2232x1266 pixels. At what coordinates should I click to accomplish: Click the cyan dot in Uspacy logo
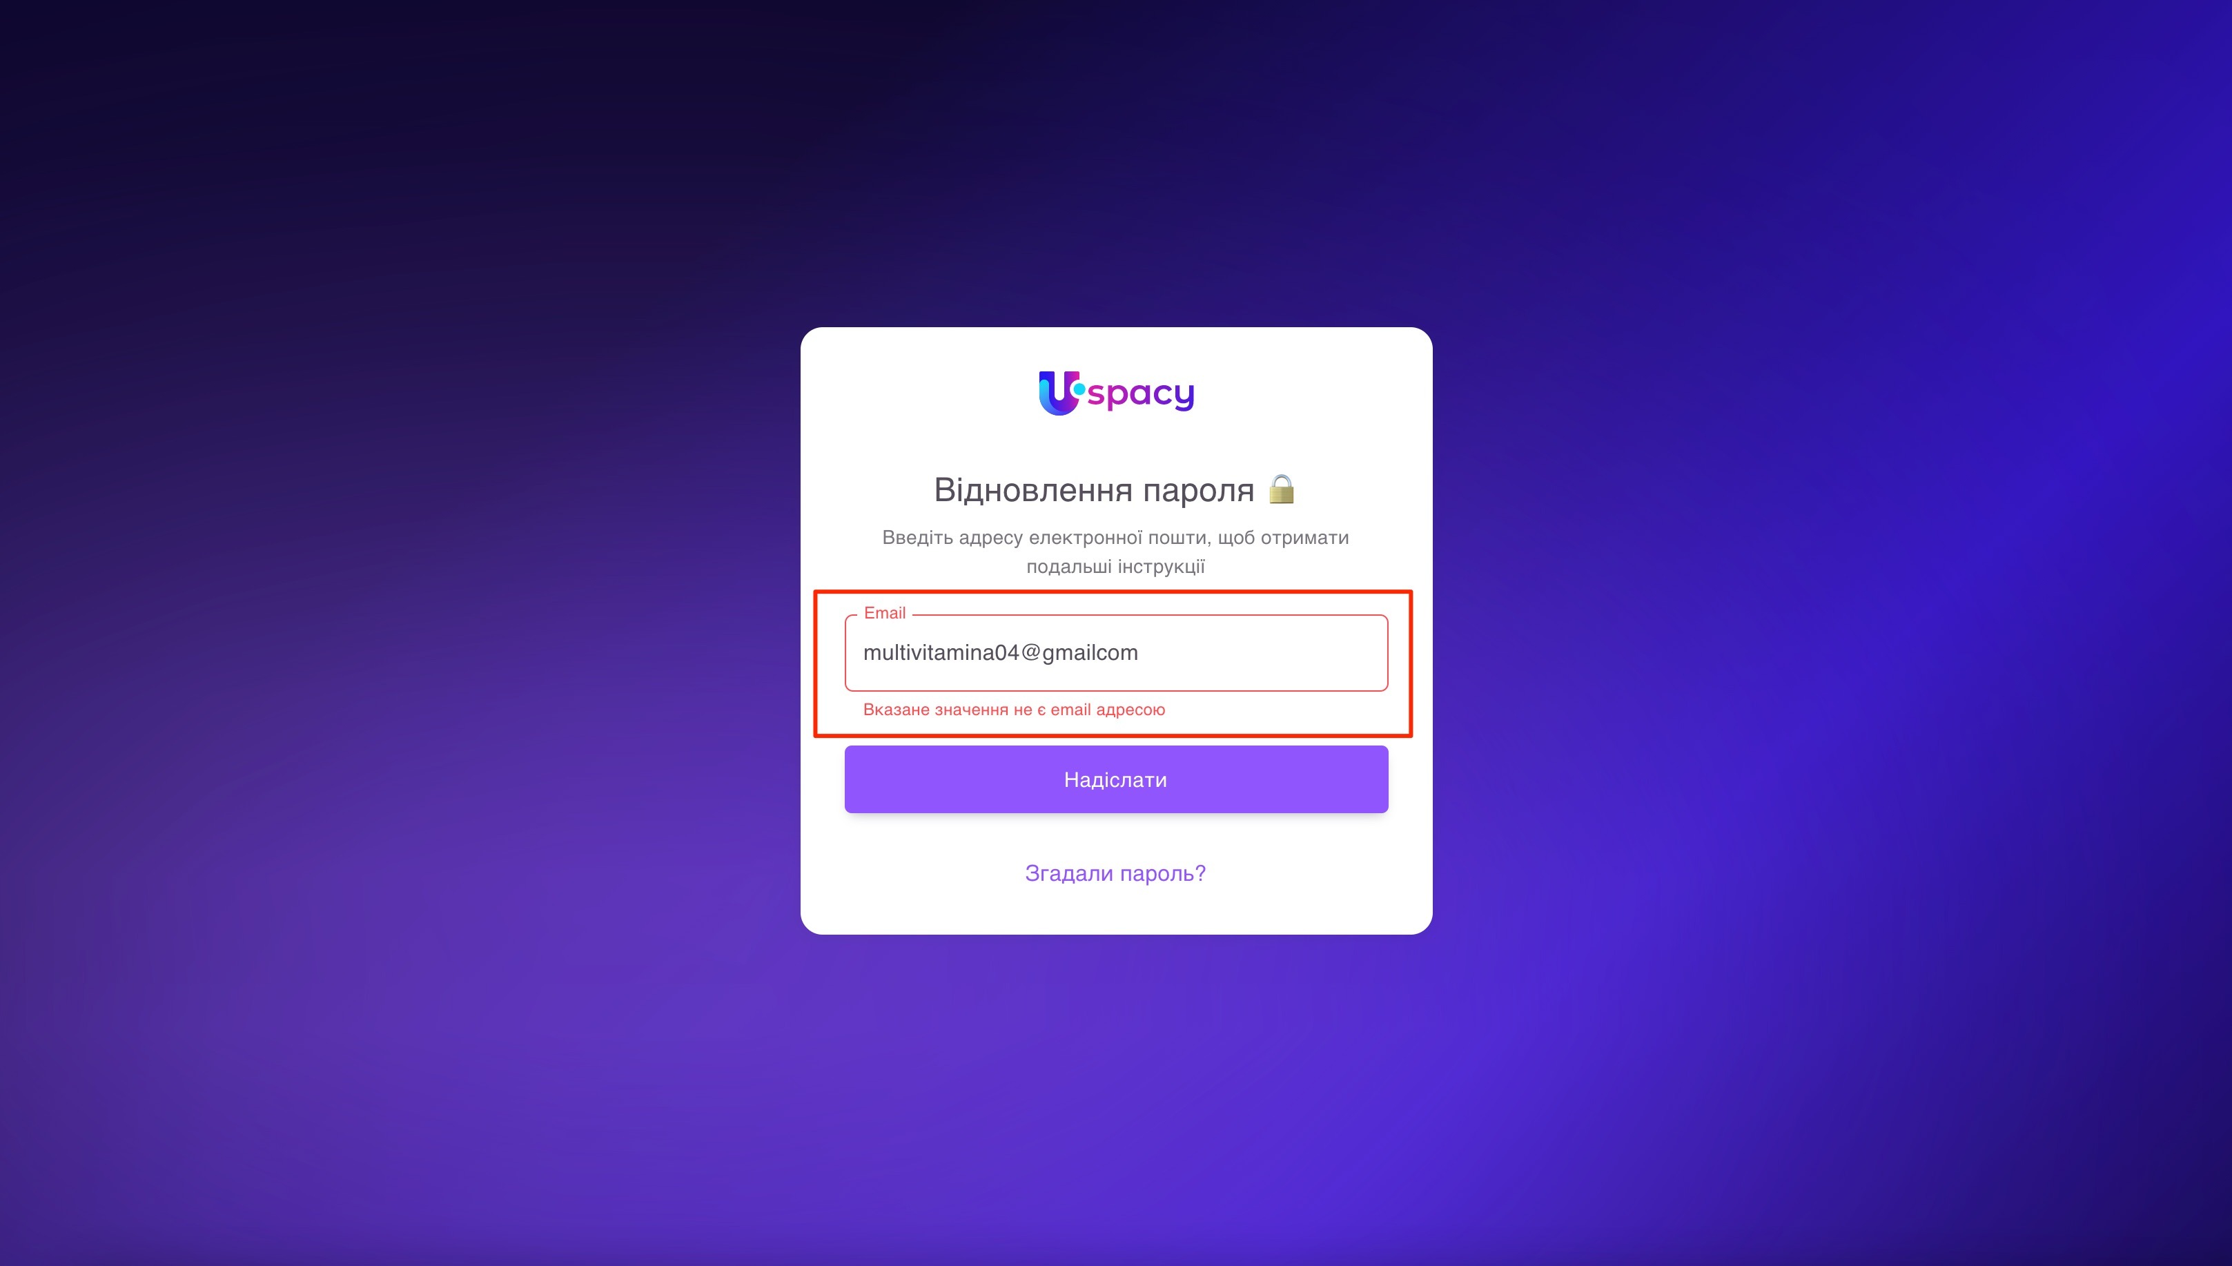point(1079,391)
